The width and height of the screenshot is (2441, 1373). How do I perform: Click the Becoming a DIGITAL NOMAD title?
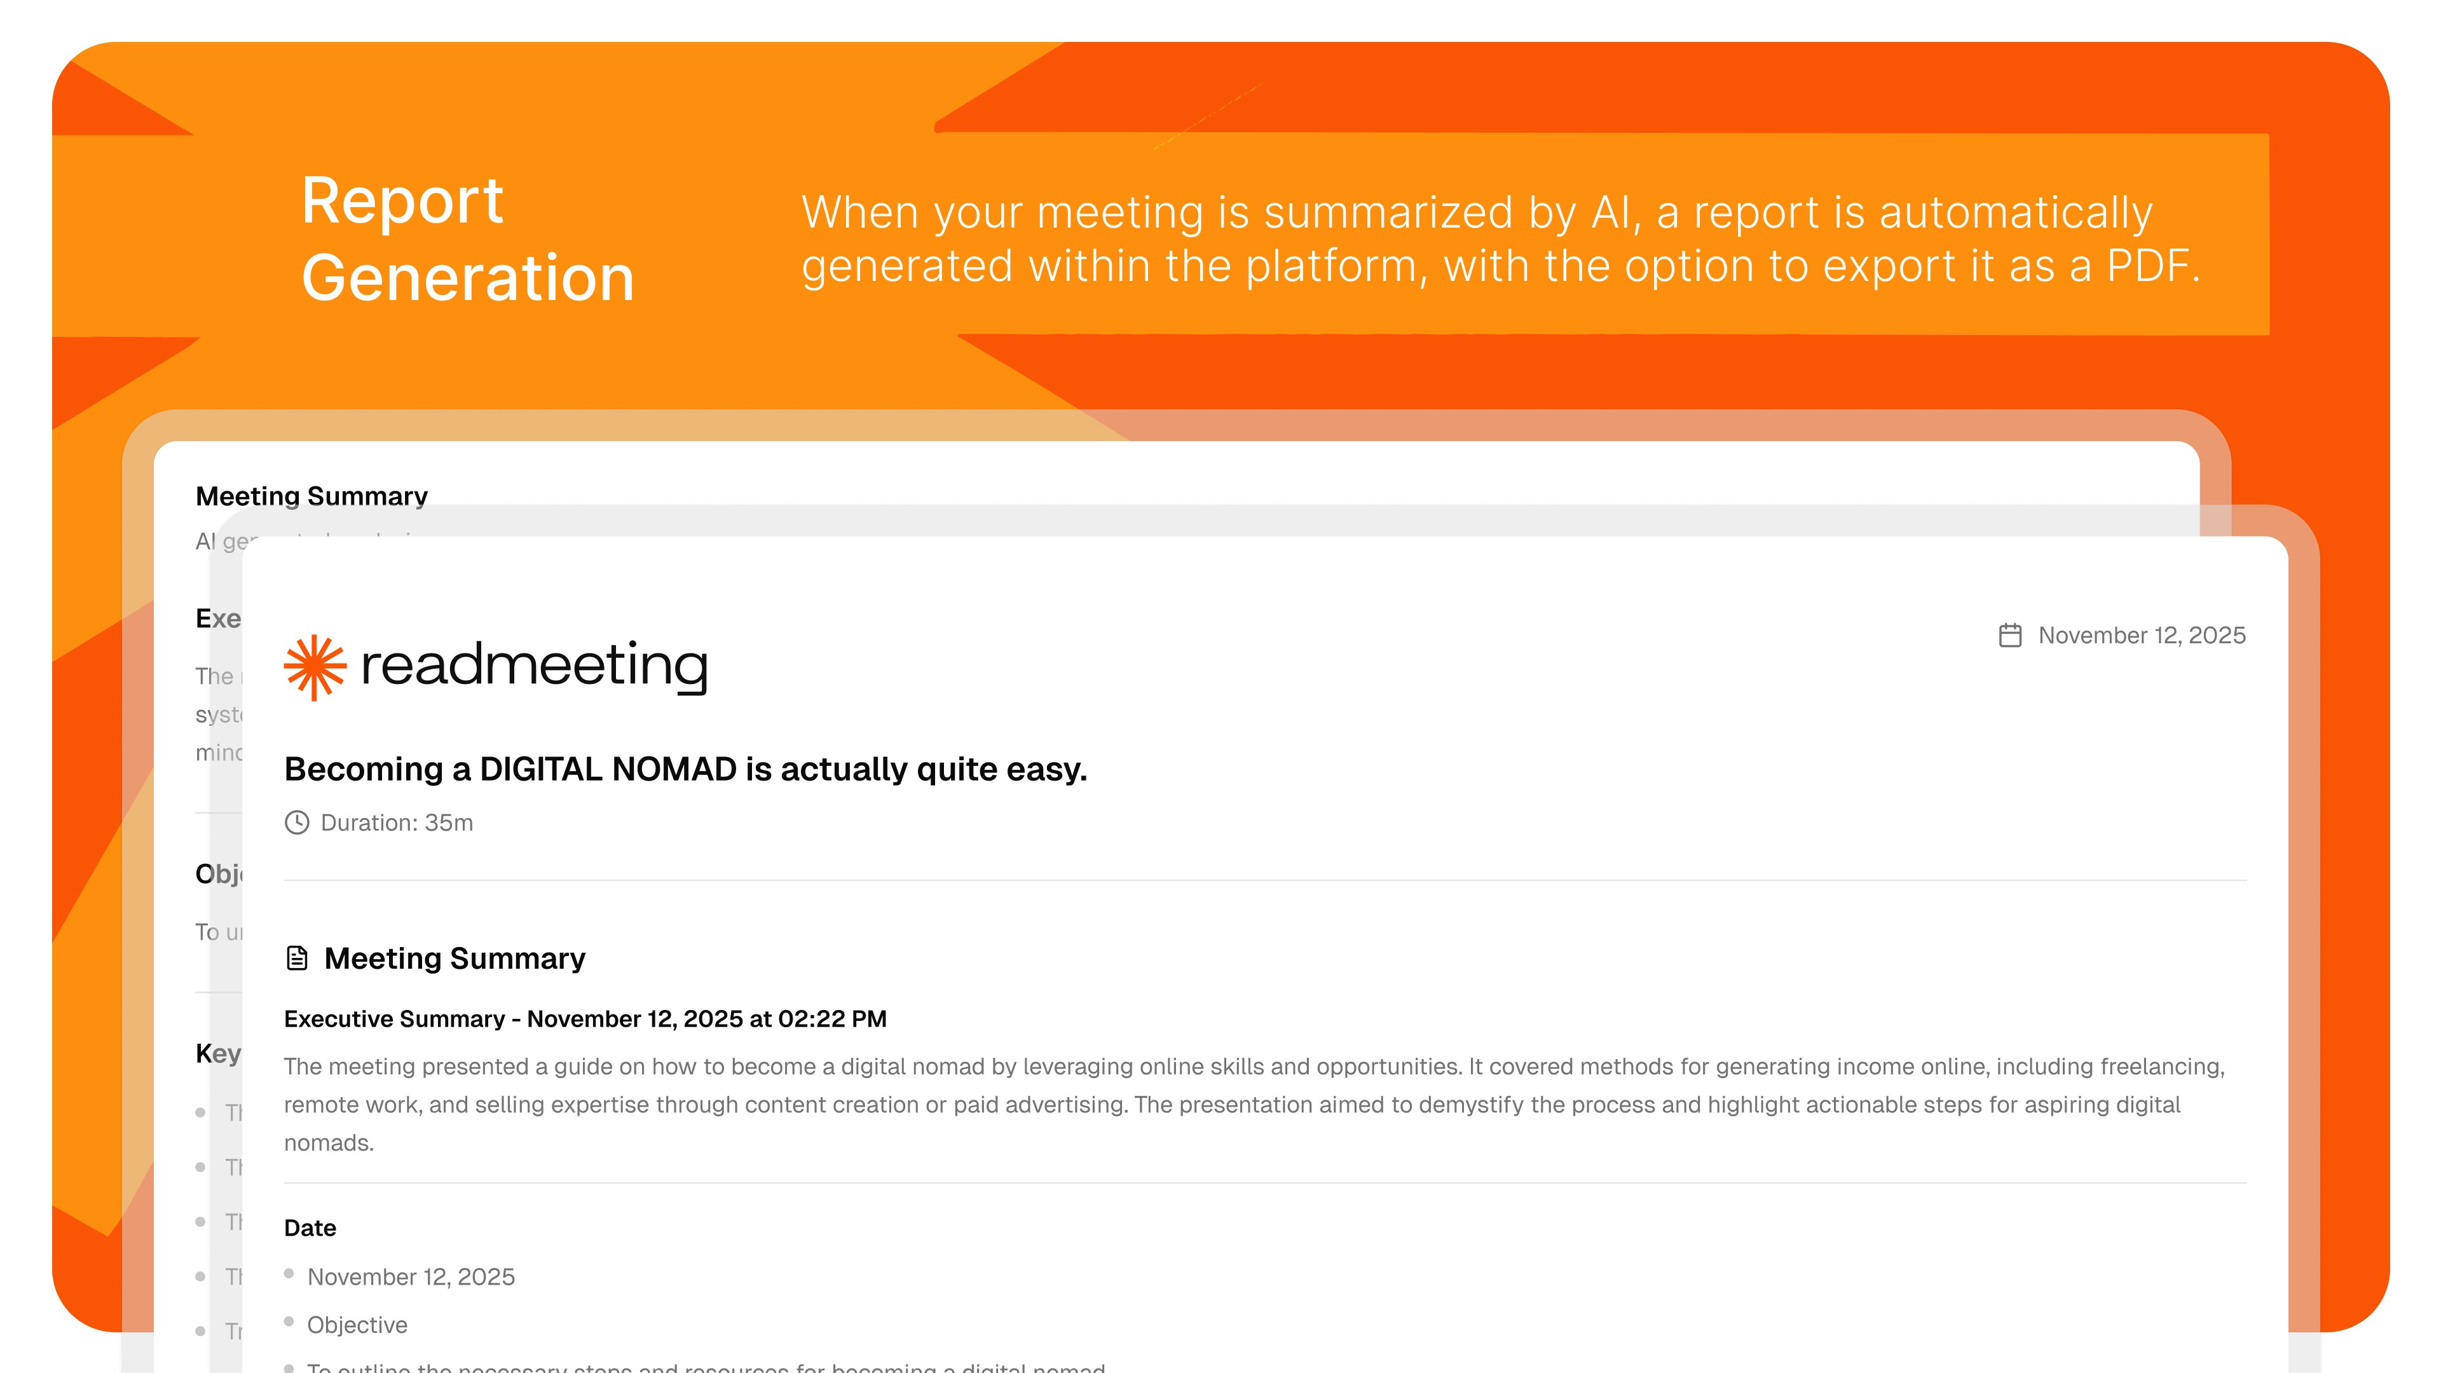tap(685, 768)
